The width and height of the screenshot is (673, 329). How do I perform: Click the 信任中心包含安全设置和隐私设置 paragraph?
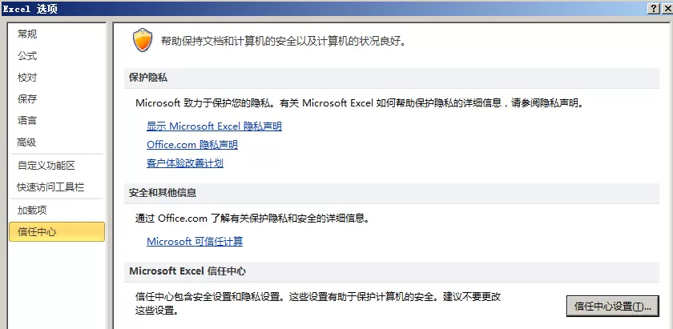click(318, 303)
